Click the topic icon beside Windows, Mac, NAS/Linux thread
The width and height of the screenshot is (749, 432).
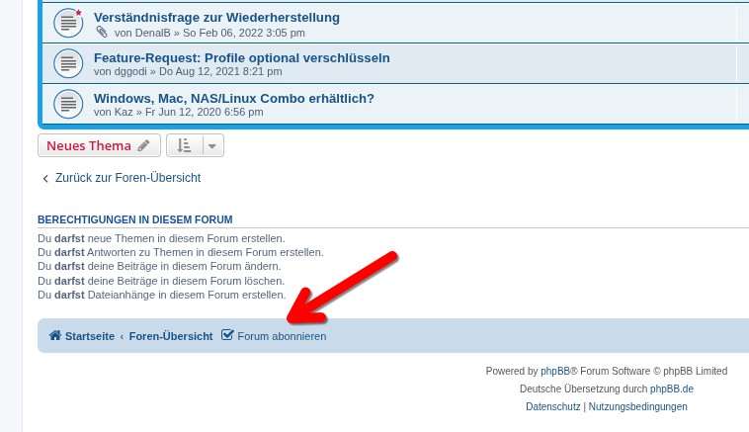pos(68,104)
